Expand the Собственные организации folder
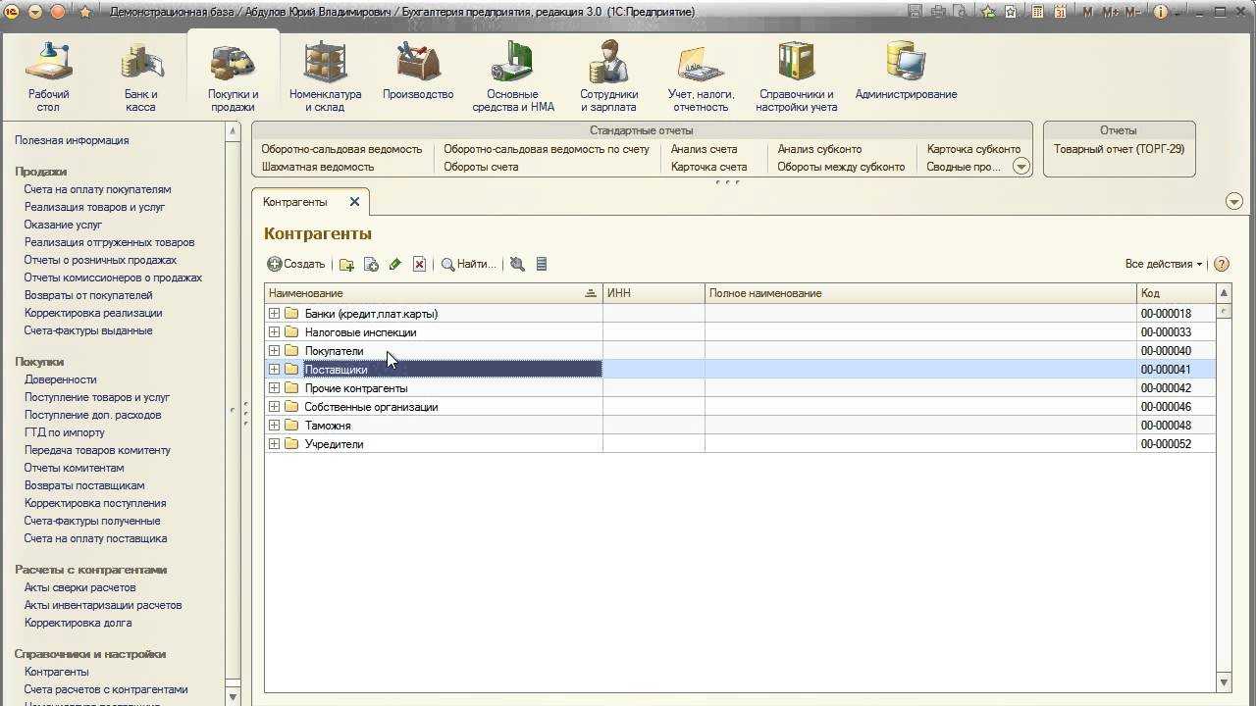 (274, 407)
